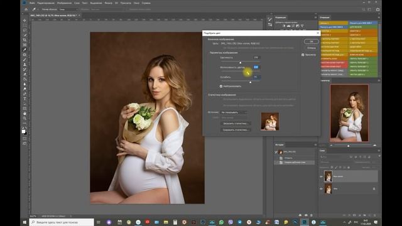Screen dimensions: 402x226
Task: Select the Hand tool
Action: pyautogui.click(x=24, y=114)
